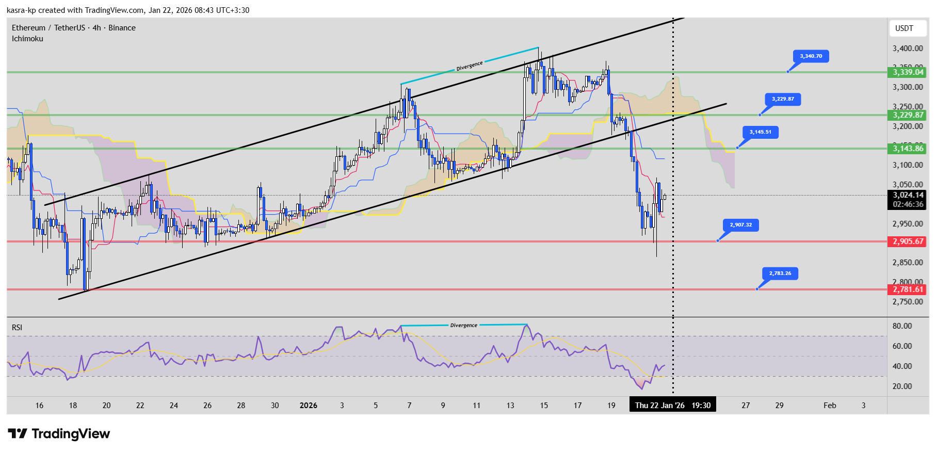Open the USDT currency selector
The width and height of the screenshot is (936, 453).
point(903,28)
